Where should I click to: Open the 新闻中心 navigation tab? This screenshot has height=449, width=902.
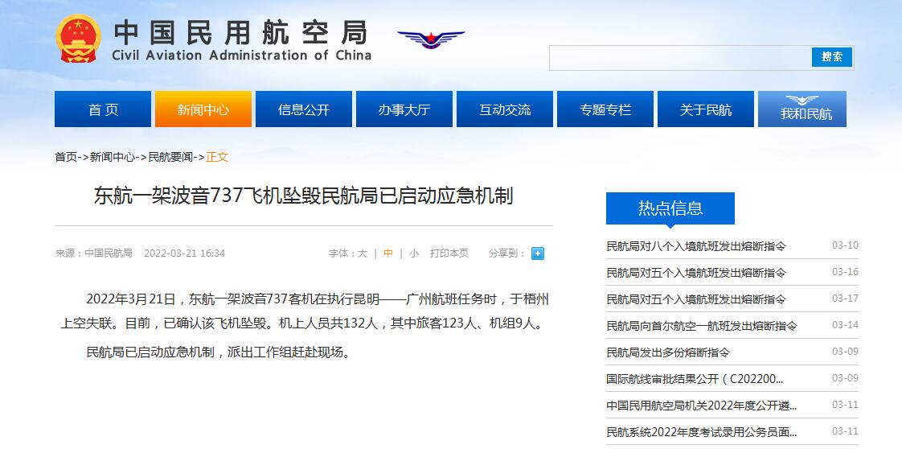click(x=203, y=109)
